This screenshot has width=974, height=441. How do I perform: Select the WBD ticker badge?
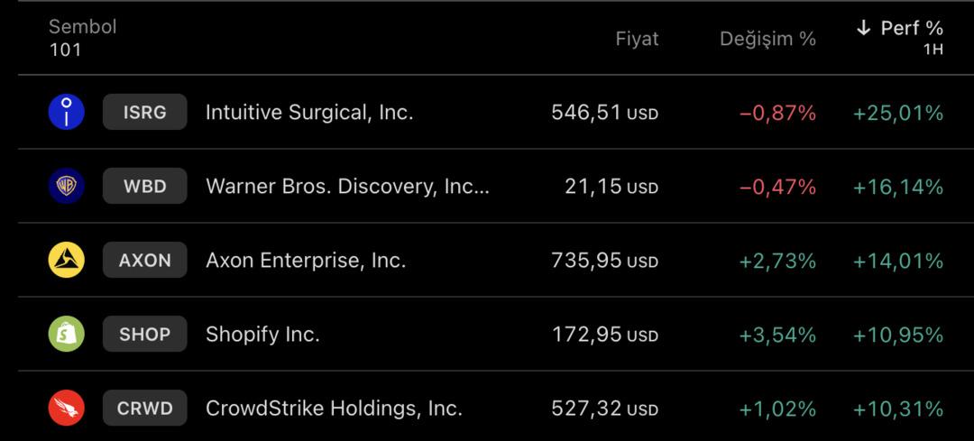point(144,187)
